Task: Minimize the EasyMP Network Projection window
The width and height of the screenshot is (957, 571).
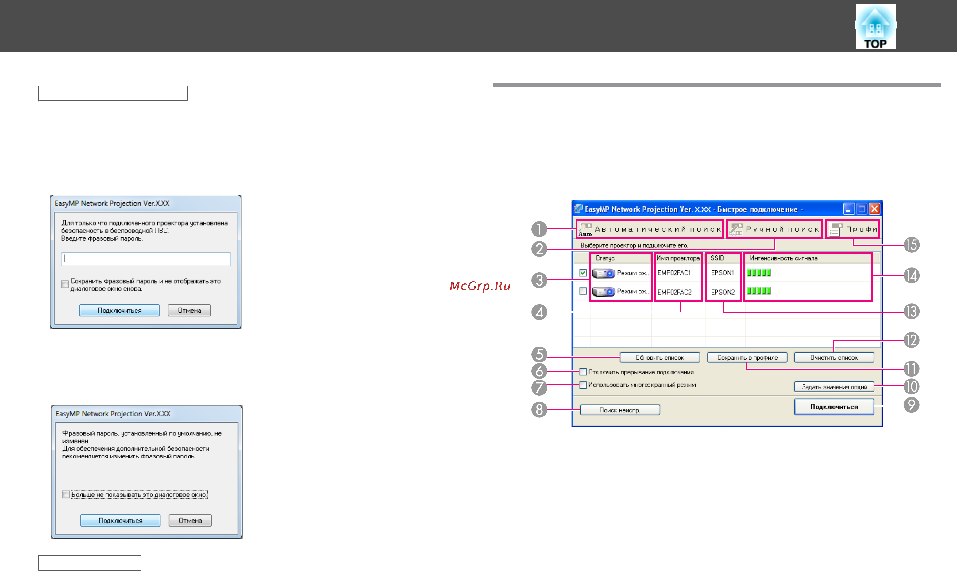Action: [849, 209]
